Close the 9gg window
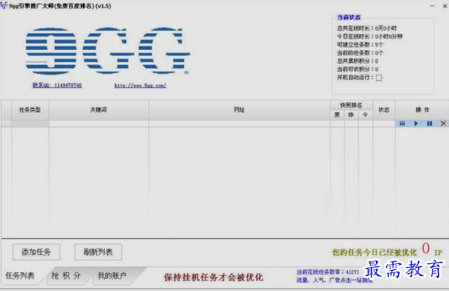Screen dimensions: 449x291 [x=445, y=6]
